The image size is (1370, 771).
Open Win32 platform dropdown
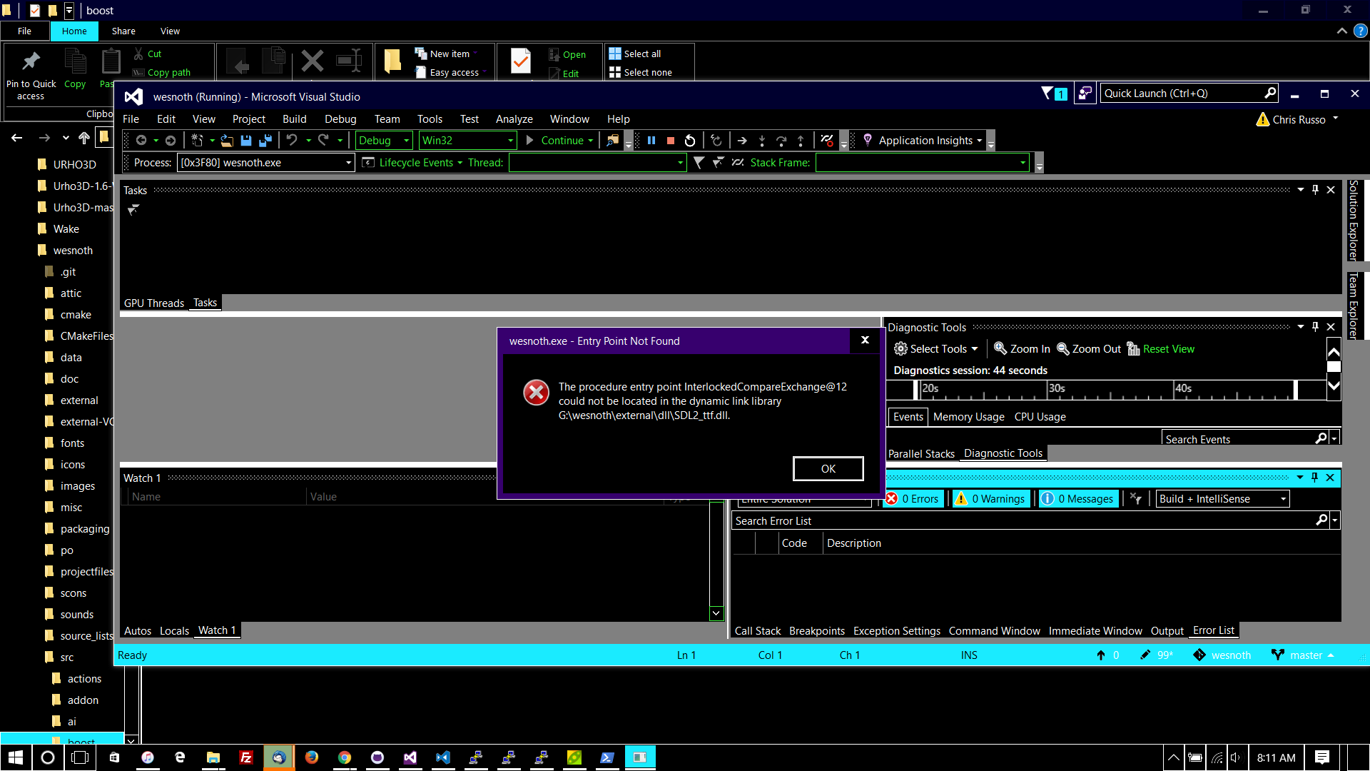[x=467, y=141]
